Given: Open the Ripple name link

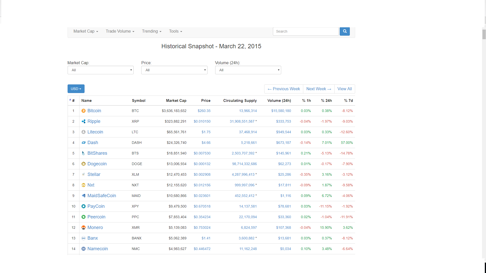Looking at the screenshot, I should pos(94,121).
